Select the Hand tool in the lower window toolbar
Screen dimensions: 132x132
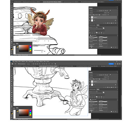tap(12, 106)
